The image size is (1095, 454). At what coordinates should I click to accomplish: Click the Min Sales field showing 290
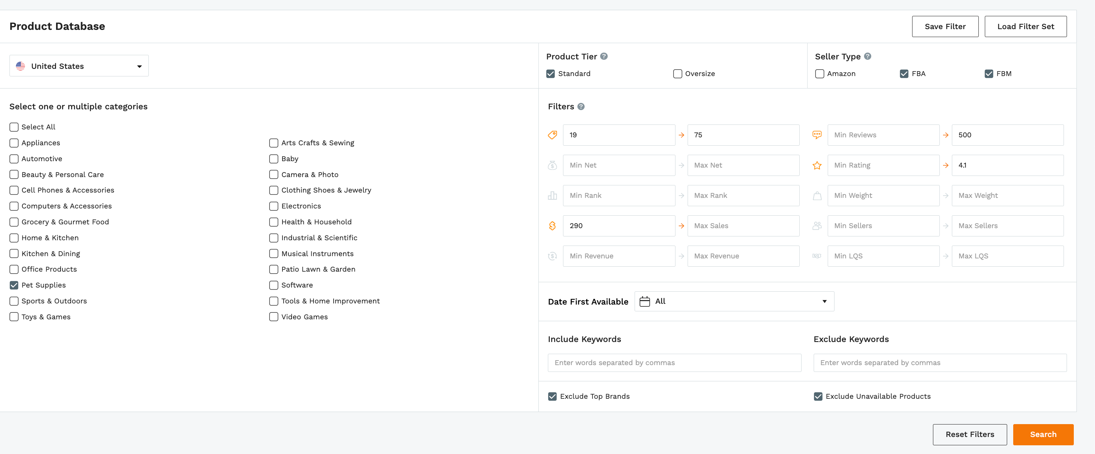pos(619,226)
